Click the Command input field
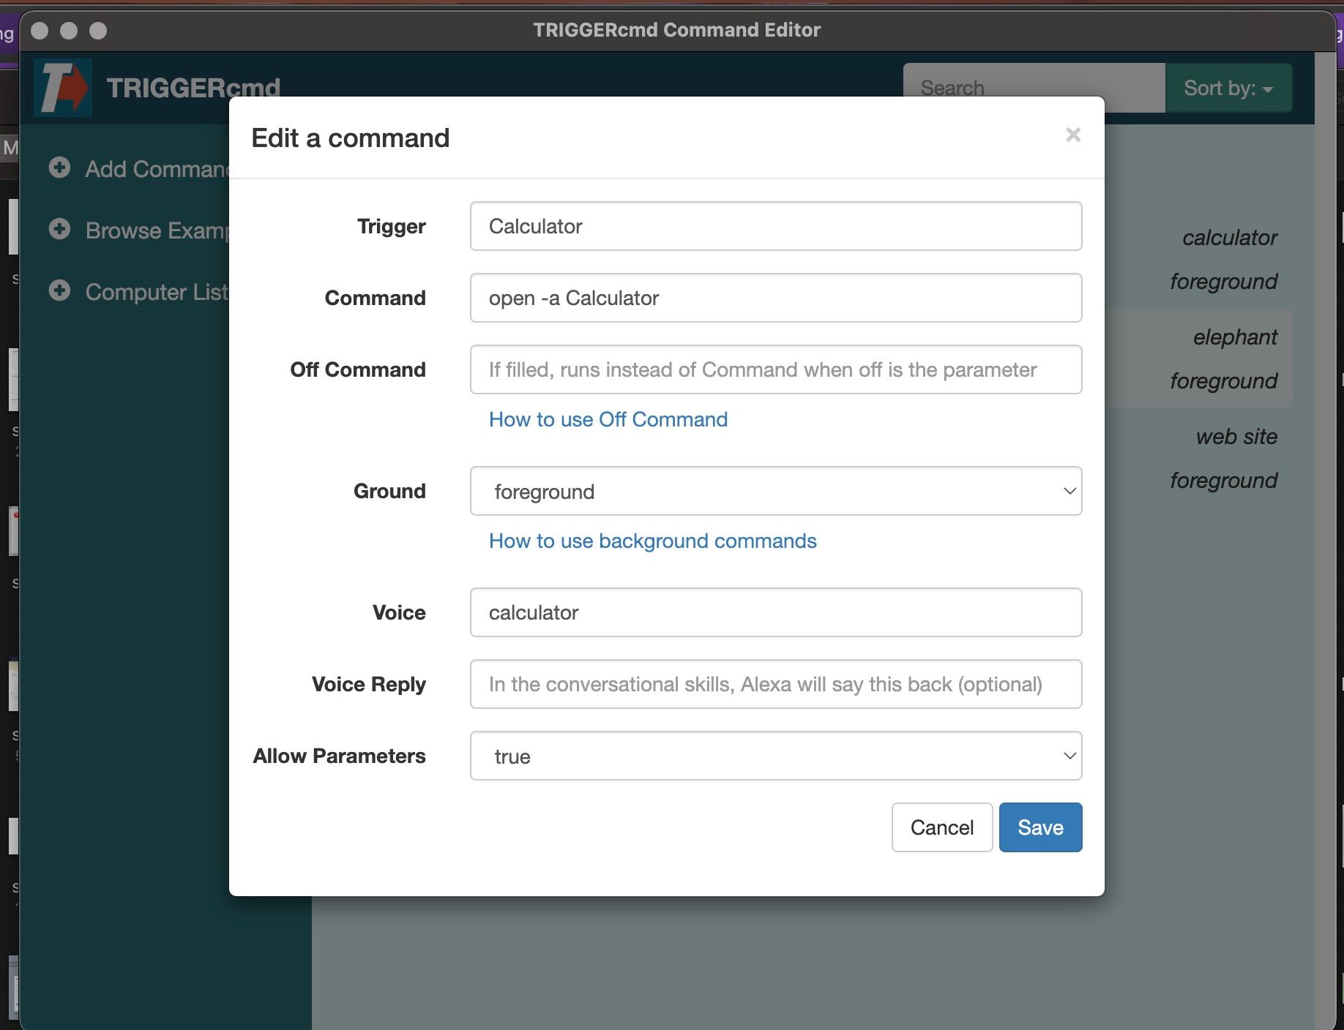Image resolution: width=1344 pixels, height=1030 pixels. [776, 298]
